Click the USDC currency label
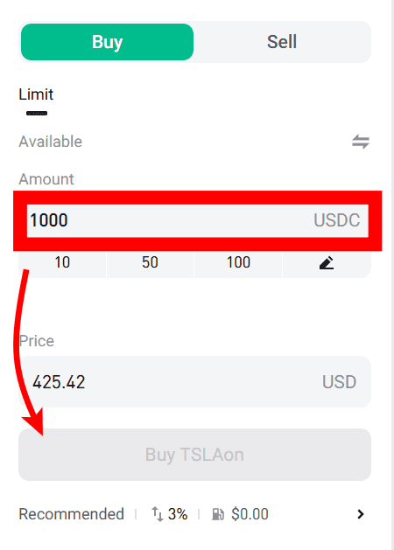Image resolution: width=394 pixels, height=550 pixels. point(336,220)
